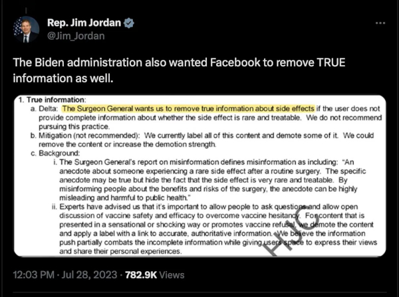This screenshot has height=297, width=399.
Task: Open the @Jim_Jordan handle link
Action: click(76, 36)
